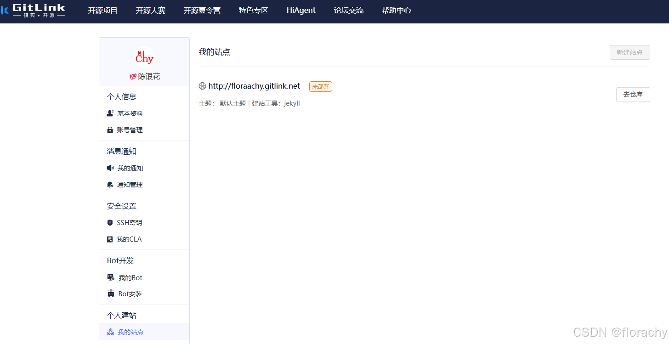This screenshot has width=669, height=344.
Task: Select the speaker icon for 我的通知
Action: (110, 168)
